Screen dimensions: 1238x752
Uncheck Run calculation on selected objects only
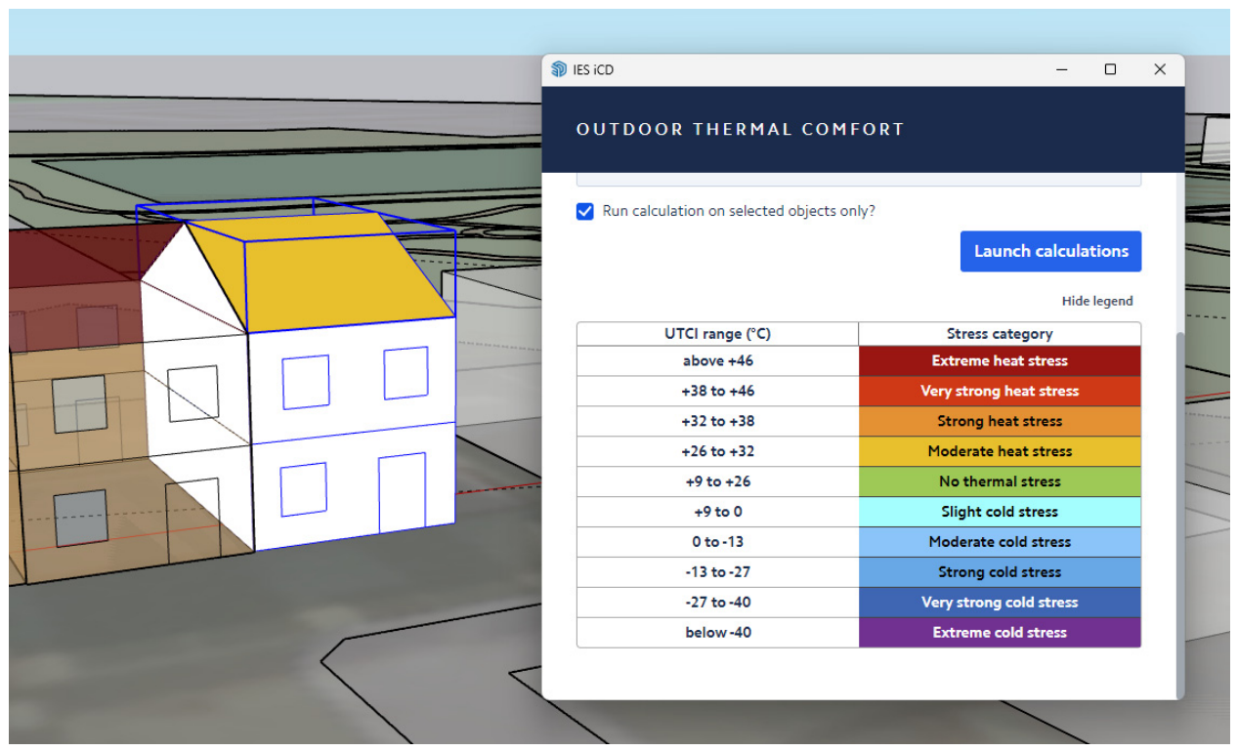[x=585, y=211]
